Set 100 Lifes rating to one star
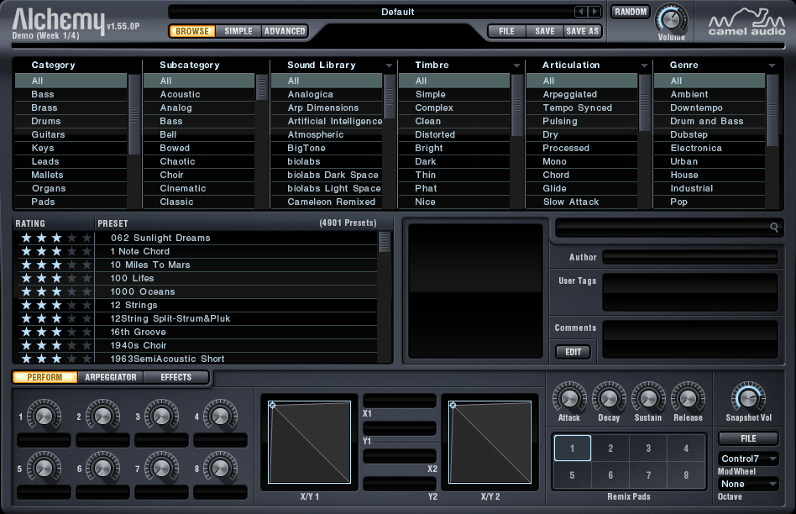796x514 pixels. click(26, 278)
